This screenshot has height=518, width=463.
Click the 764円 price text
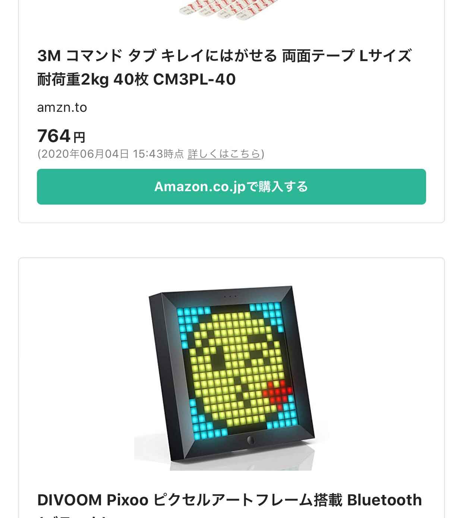61,136
